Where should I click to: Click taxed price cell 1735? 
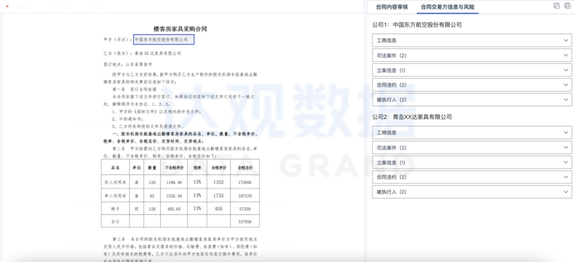[x=219, y=195]
